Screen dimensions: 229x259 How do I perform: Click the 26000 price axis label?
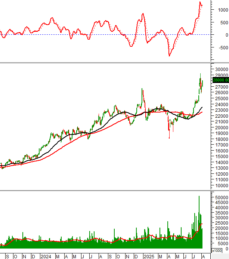(x=222, y=93)
